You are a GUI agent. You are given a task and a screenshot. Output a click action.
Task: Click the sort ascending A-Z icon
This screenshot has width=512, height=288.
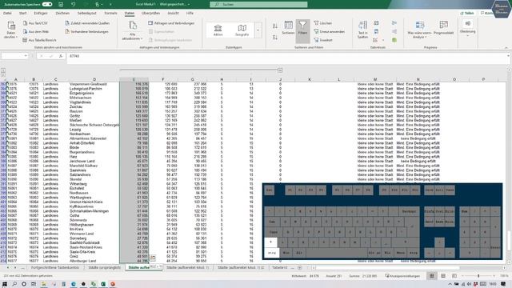point(275,26)
